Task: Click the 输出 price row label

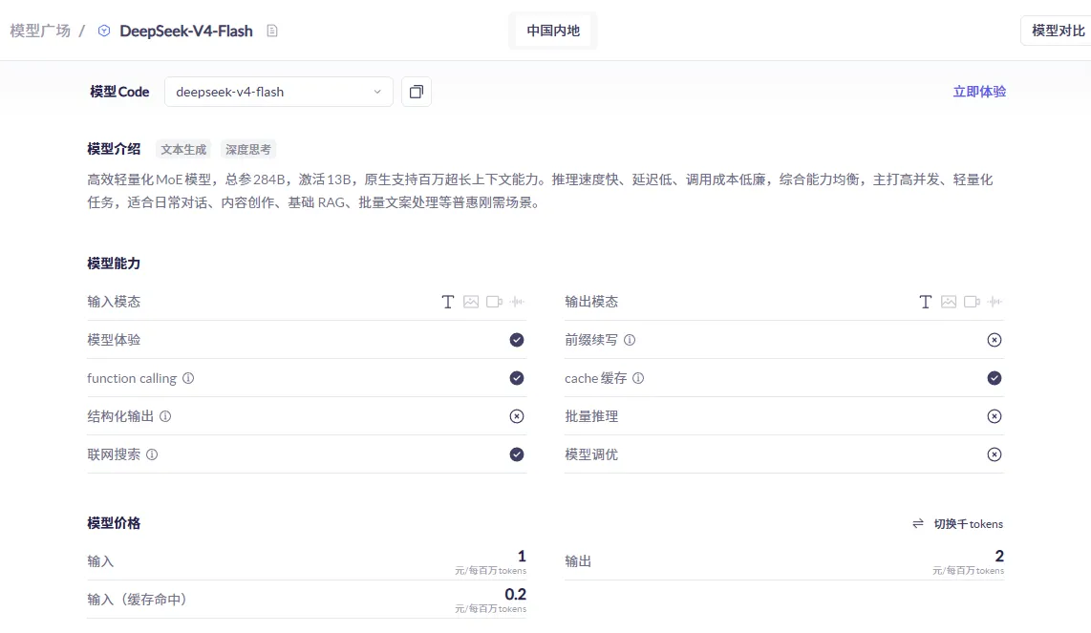Action: [578, 561]
